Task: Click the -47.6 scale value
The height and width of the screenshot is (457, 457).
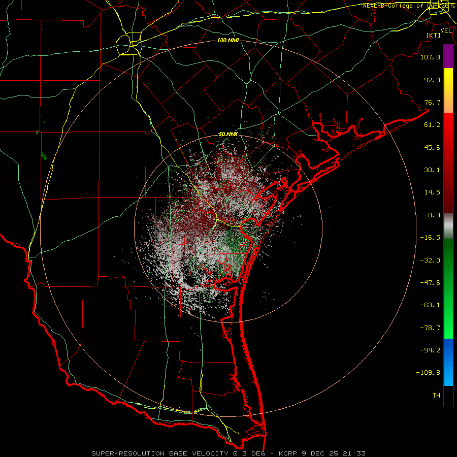Action: point(430,283)
